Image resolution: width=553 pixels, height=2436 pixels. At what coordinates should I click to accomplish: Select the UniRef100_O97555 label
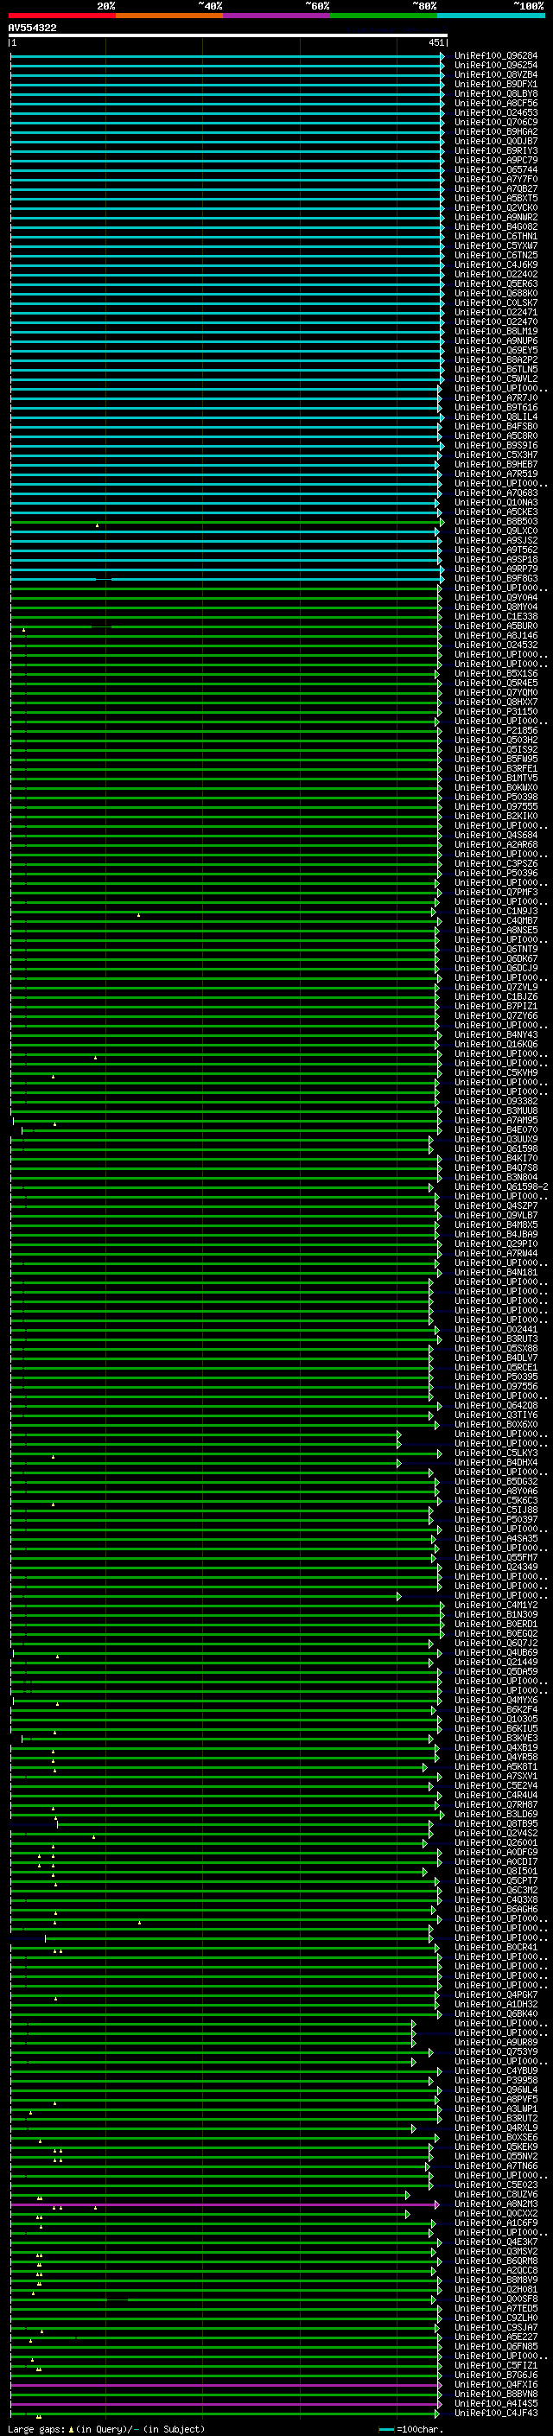[x=495, y=806]
